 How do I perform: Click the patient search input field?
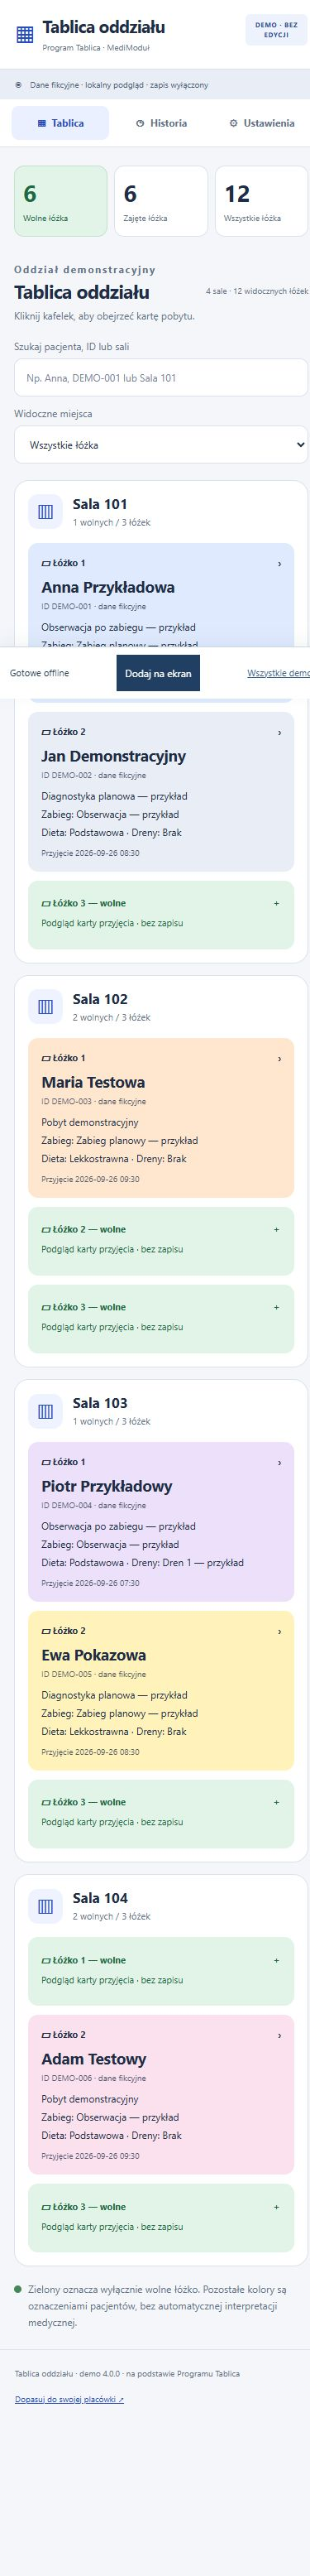(160, 378)
